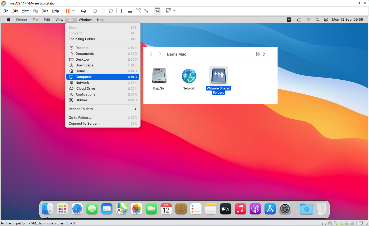Expand the Recent Folders submenu
This screenshot has width=369, height=226.
tap(103, 109)
